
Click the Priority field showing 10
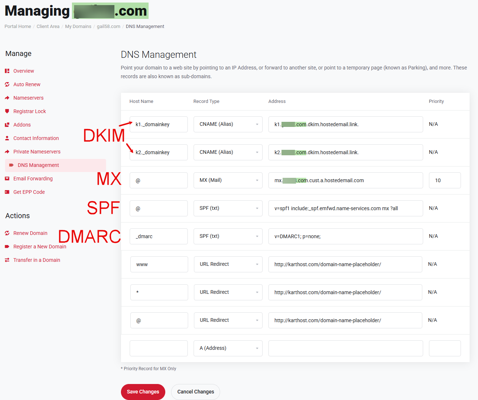[x=445, y=180]
